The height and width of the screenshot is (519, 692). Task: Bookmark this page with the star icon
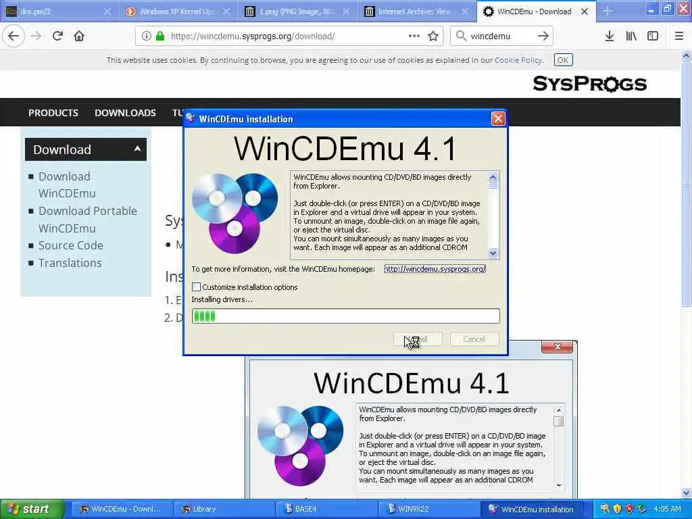pyautogui.click(x=433, y=36)
